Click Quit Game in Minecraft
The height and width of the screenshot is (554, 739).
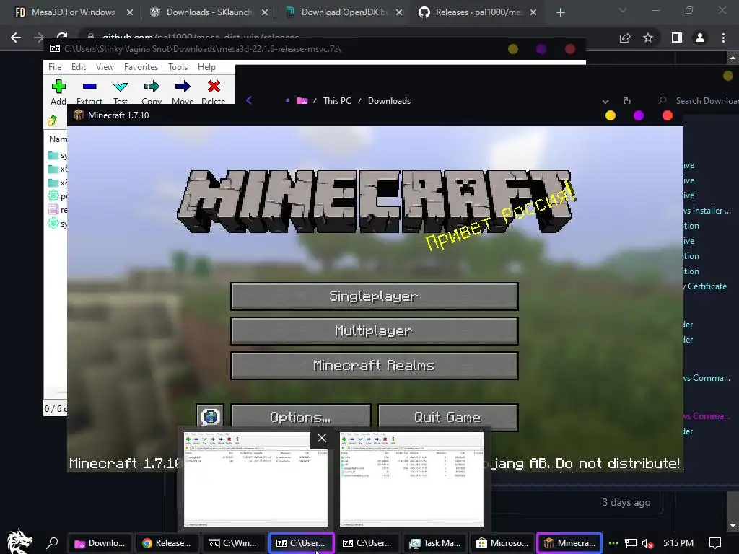point(447,418)
